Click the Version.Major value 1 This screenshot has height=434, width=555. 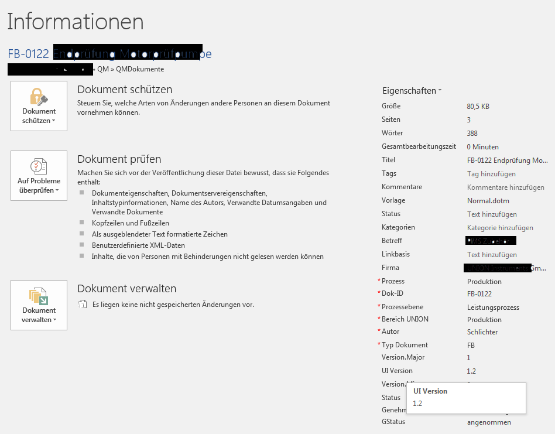click(x=468, y=357)
